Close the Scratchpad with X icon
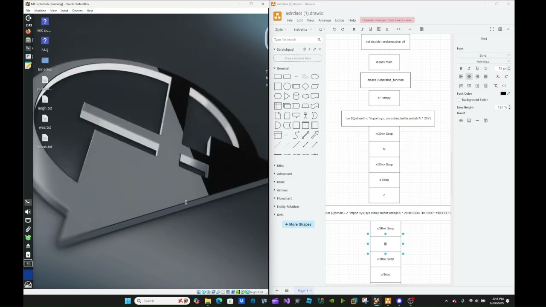Image resolution: width=546 pixels, height=307 pixels. [319, 49]
